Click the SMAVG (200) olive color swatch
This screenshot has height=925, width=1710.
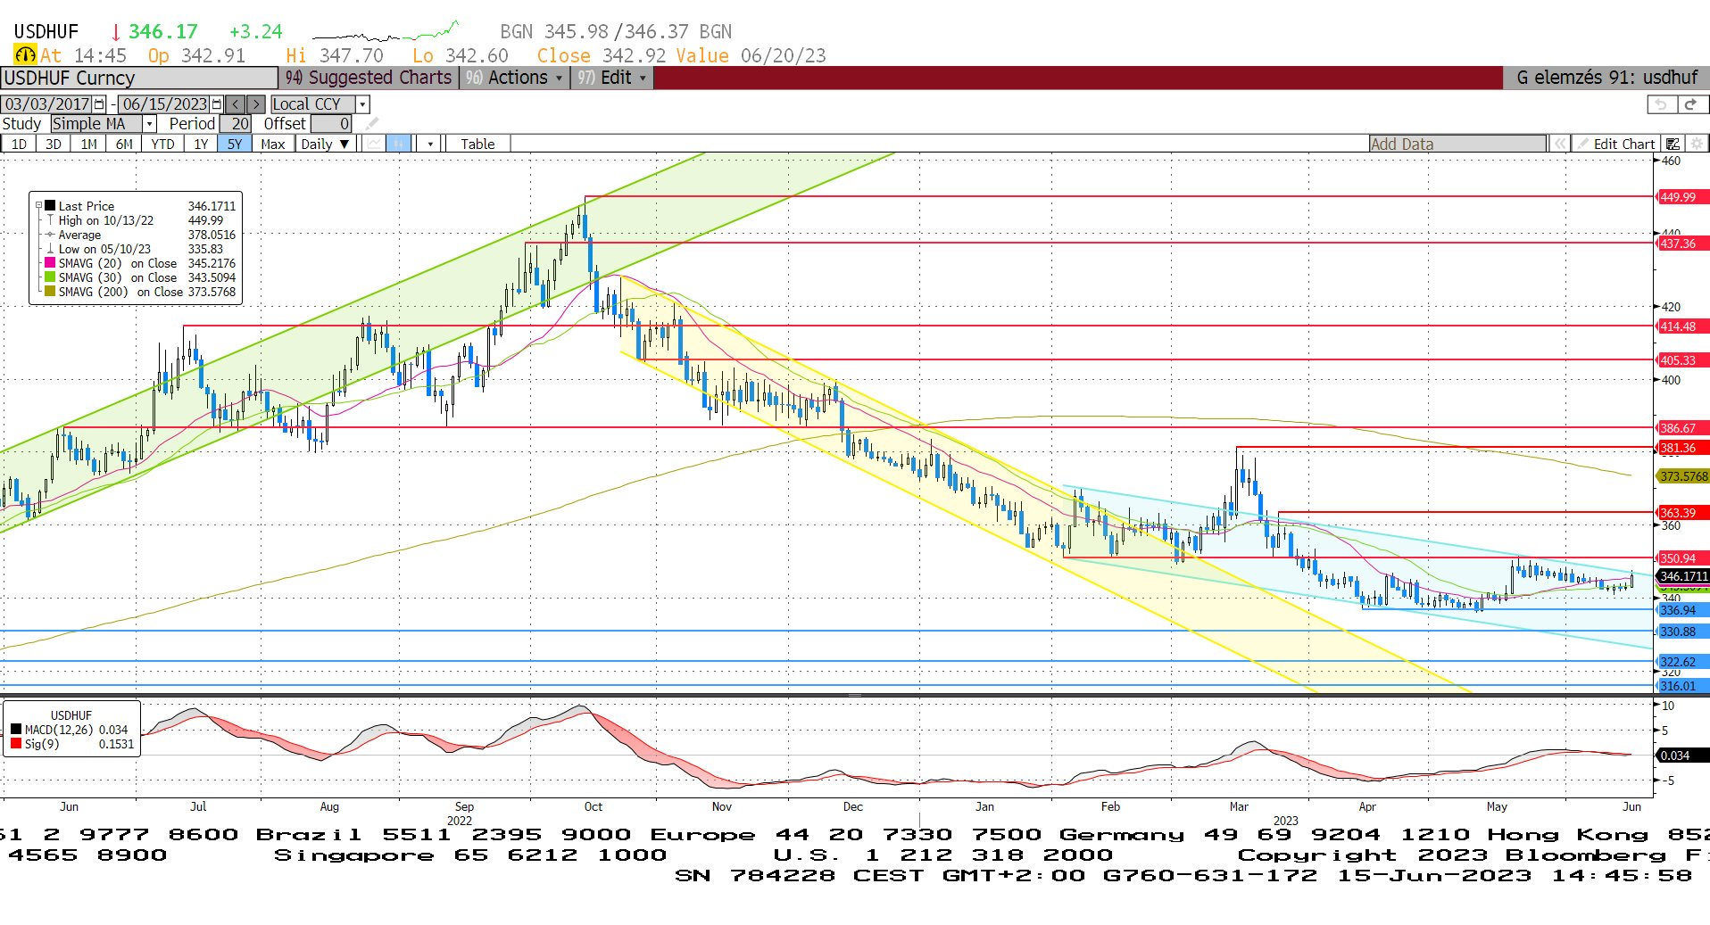pyautogui.click(x=51, y=292)
